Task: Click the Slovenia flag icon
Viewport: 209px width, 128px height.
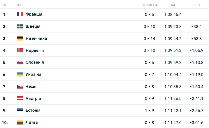Action: tap(20, 63)
